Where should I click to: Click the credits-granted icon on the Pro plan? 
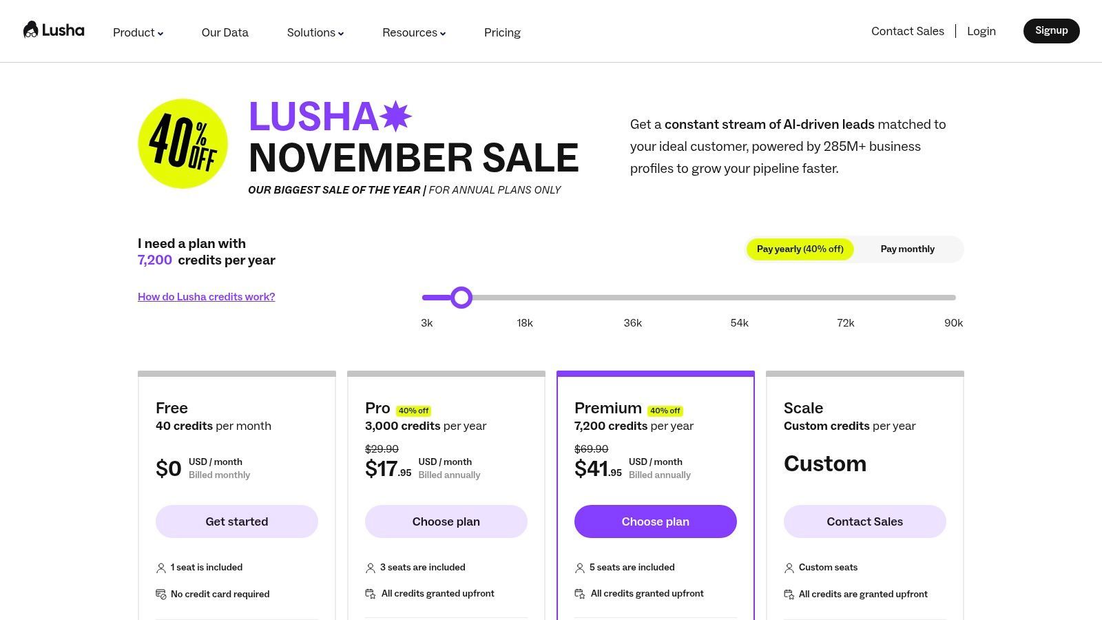point(371,593)
